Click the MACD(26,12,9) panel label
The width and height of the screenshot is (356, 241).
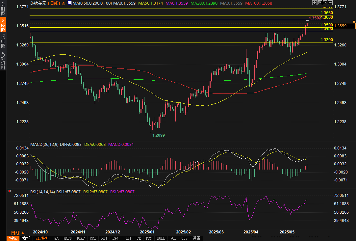point(44,145)
